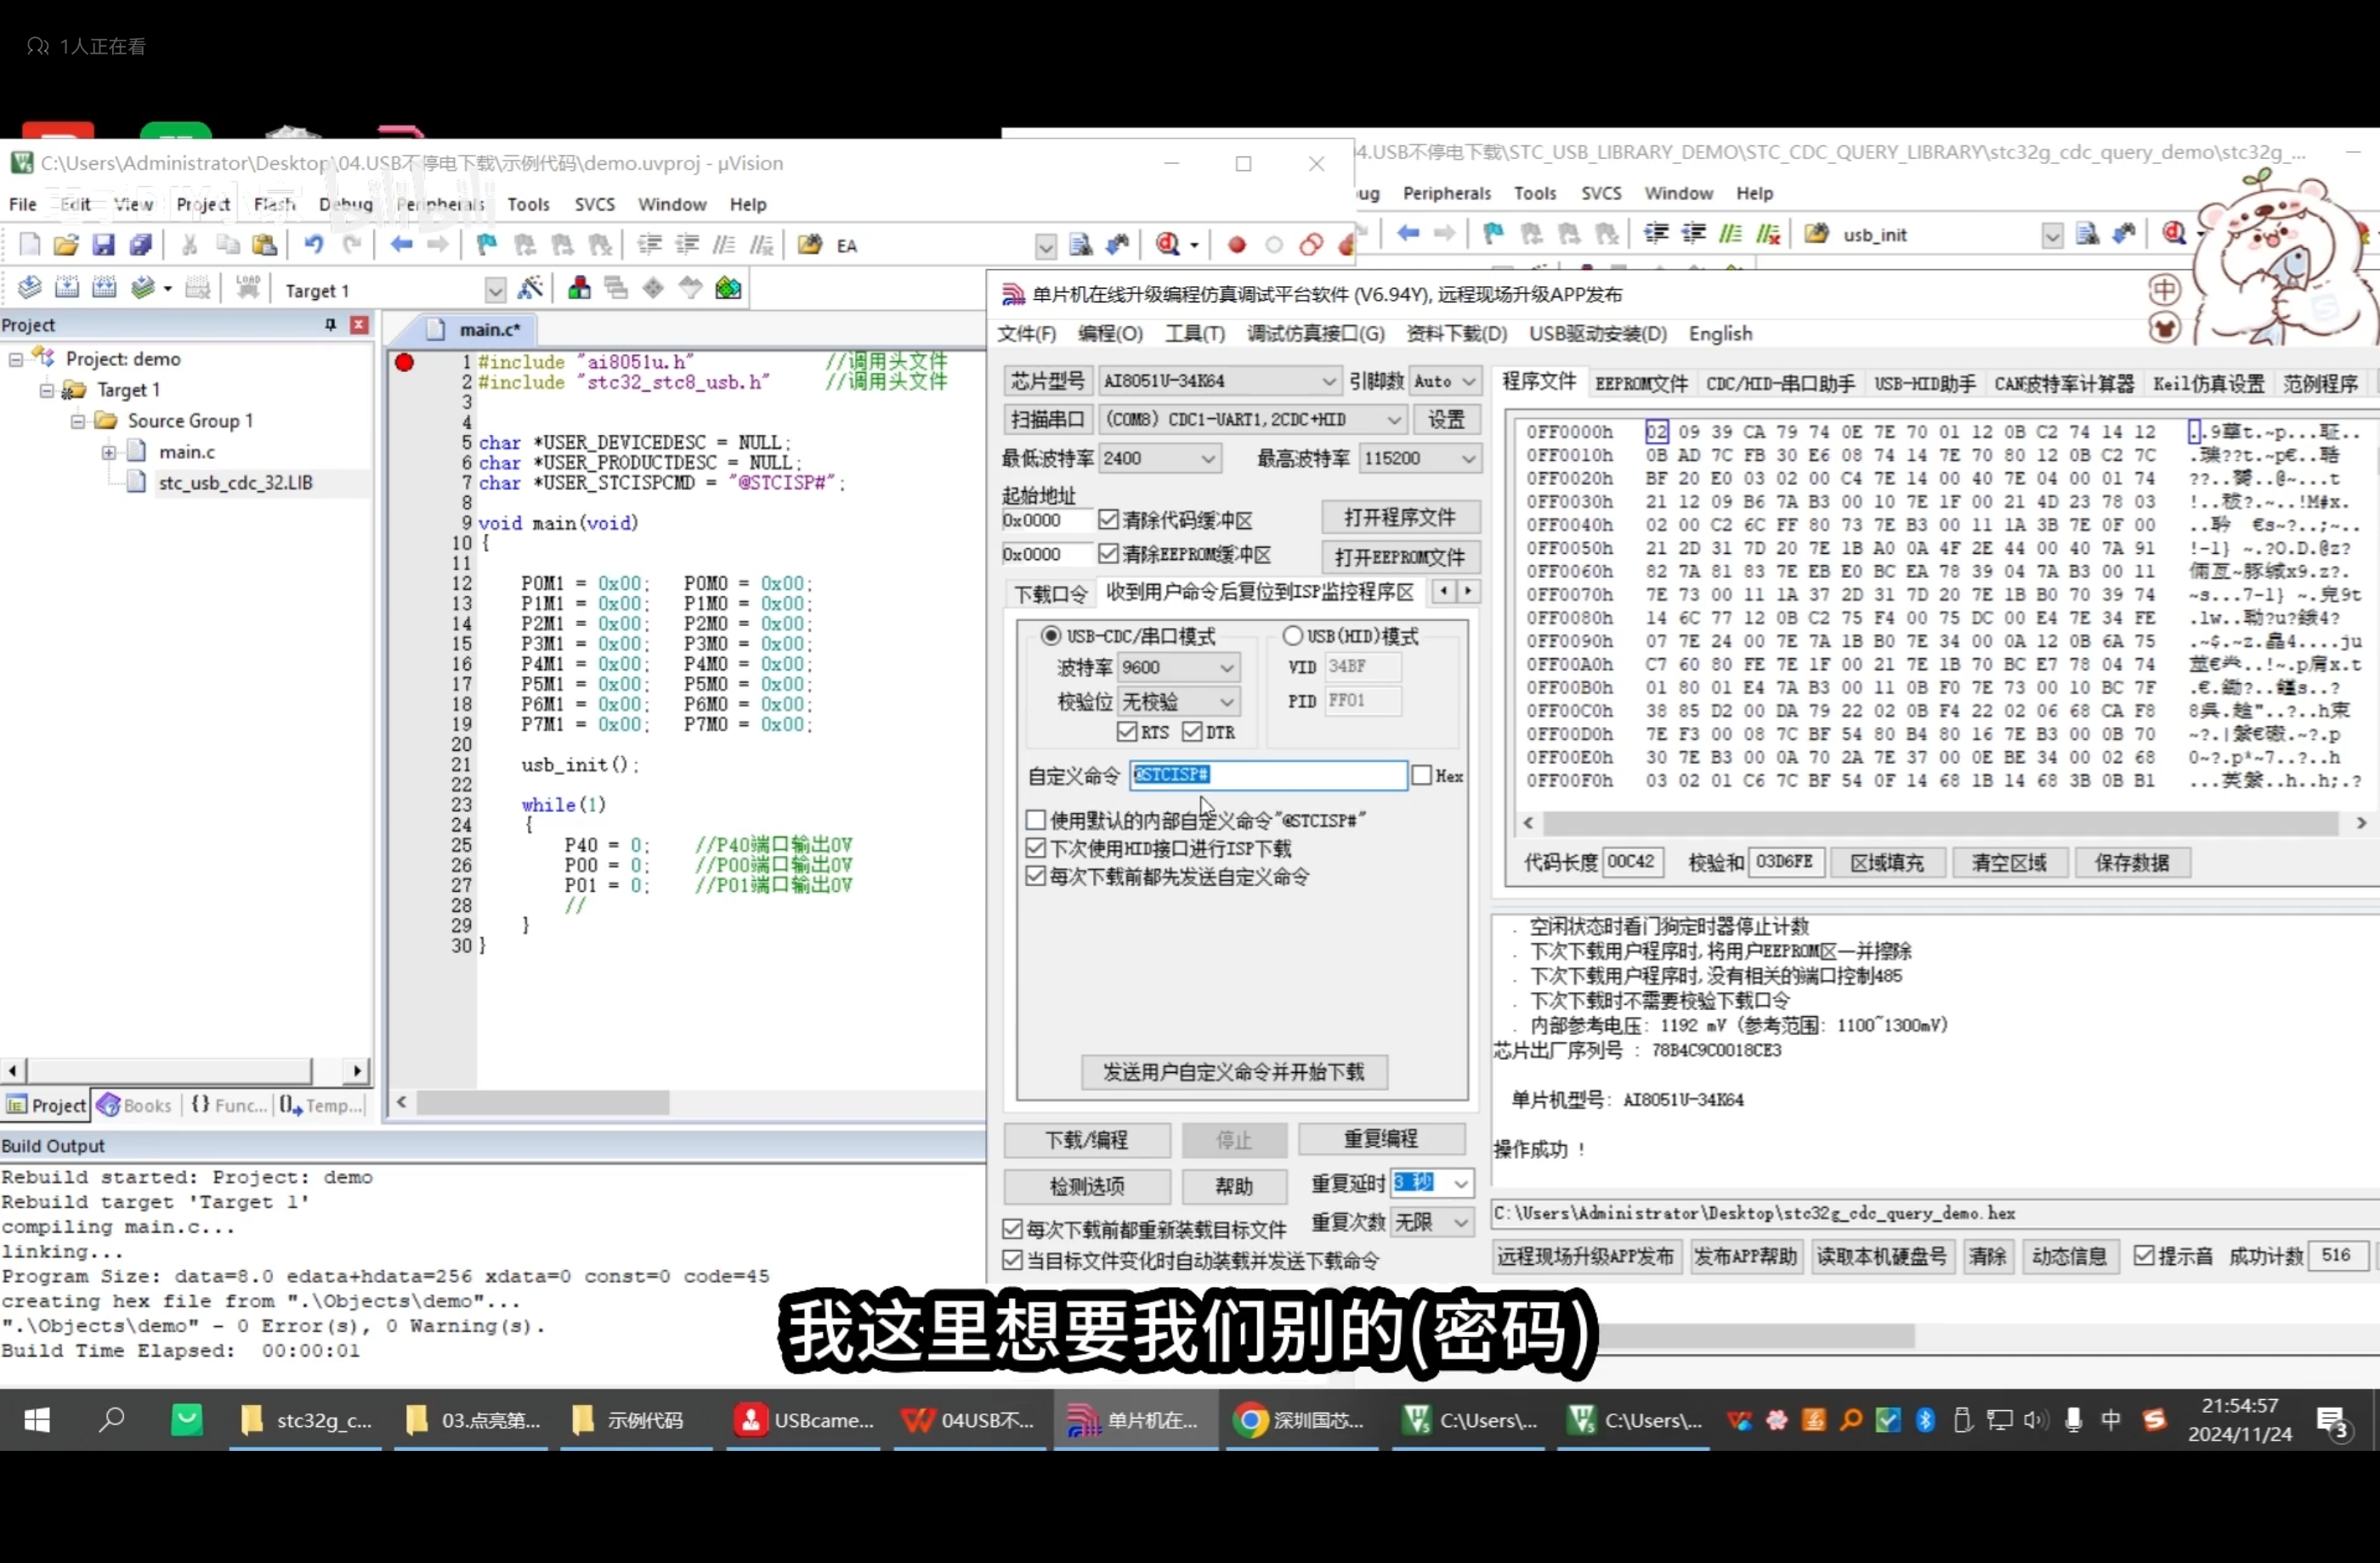Click the Rebuild all targets icon
This screenshot has height=1563, width=2380.
104,289
